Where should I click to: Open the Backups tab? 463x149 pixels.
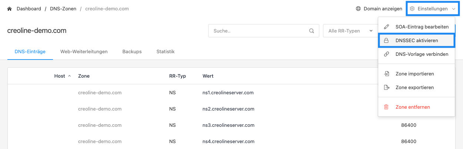[132, 51]
